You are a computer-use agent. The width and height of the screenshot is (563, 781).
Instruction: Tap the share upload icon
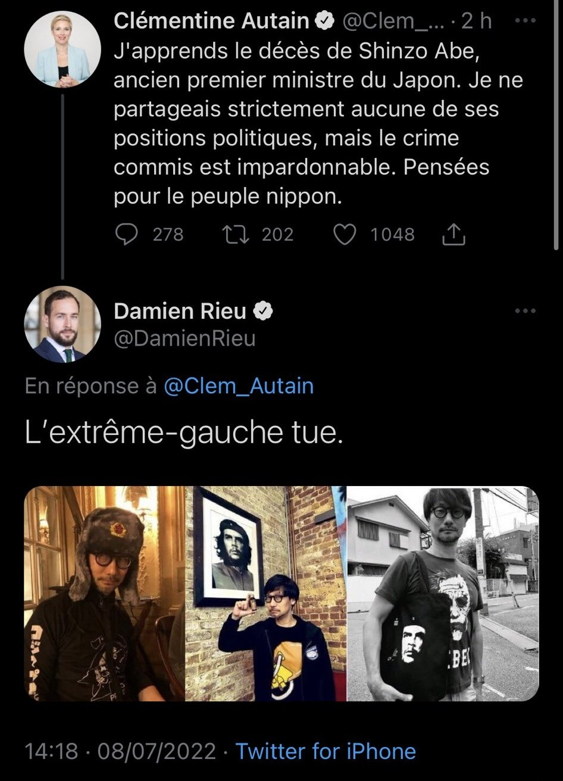click(x=453, y=235)
